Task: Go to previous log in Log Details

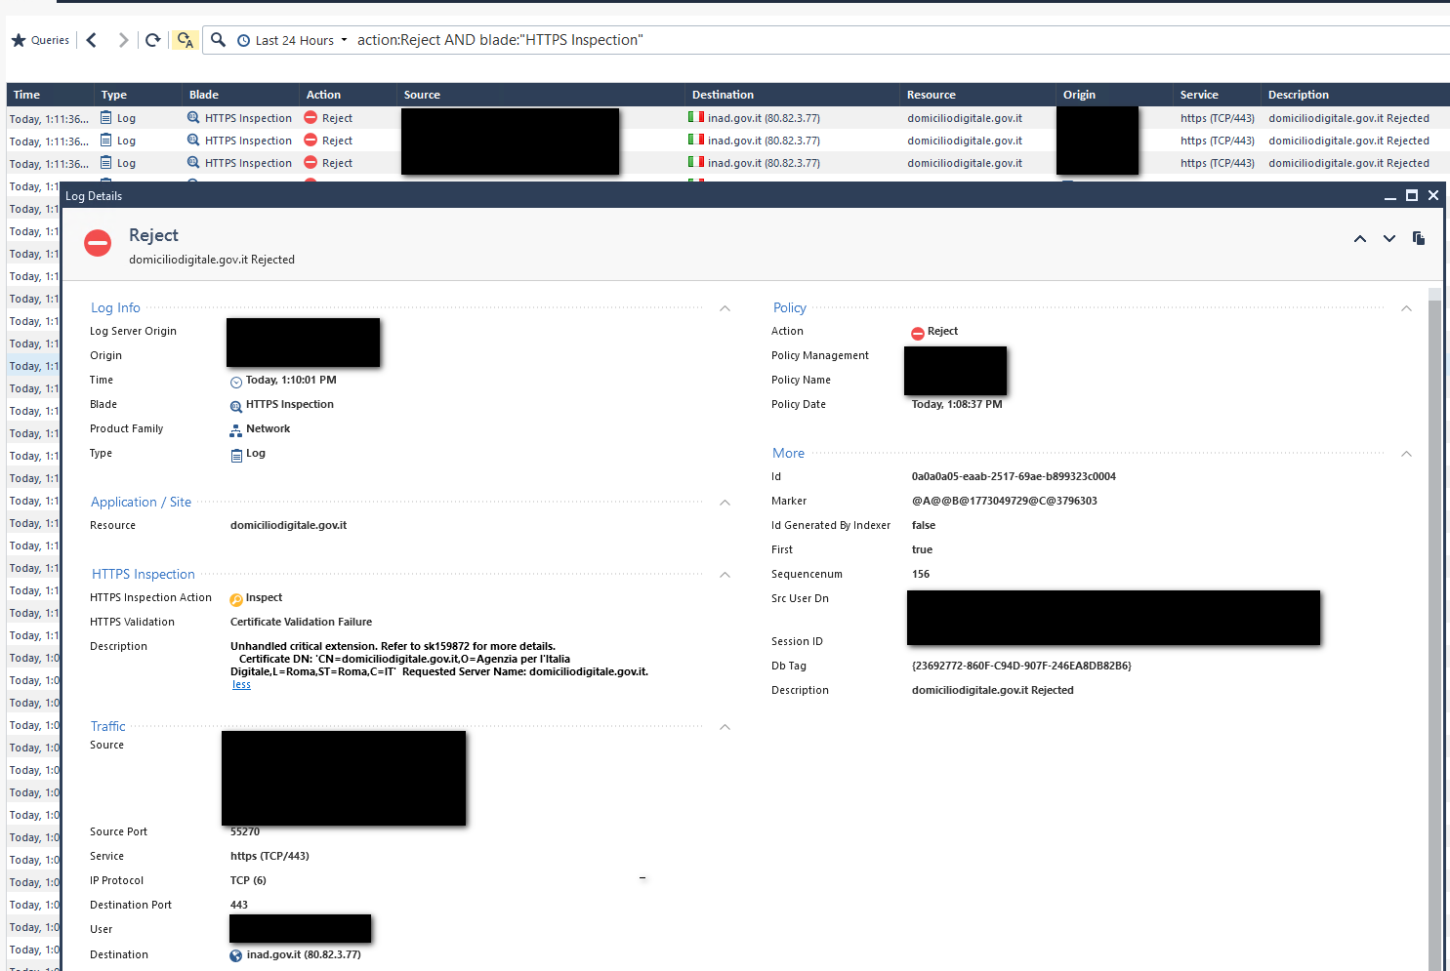Action: (1360, 239)
